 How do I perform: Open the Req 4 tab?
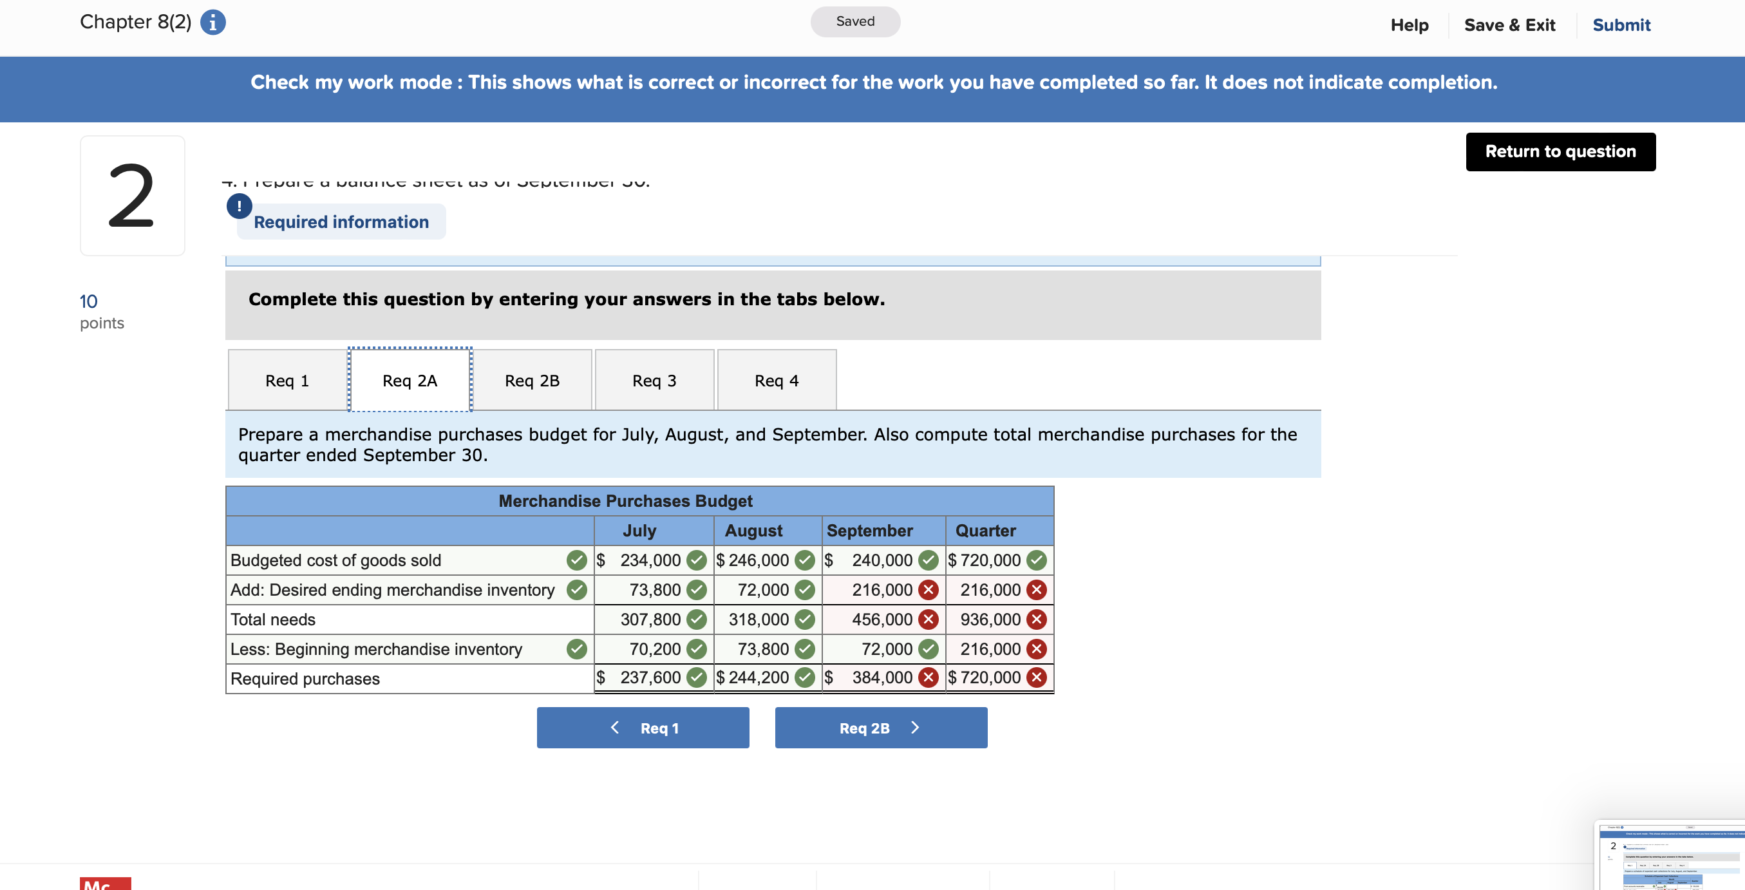(x=777, y=381)
